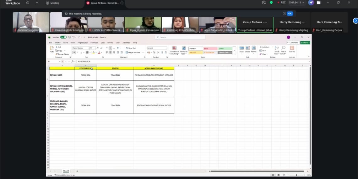The width and height of the screenshot is (358, 179).
Task: Open the File menu
Action: click(x=50, y=43)
